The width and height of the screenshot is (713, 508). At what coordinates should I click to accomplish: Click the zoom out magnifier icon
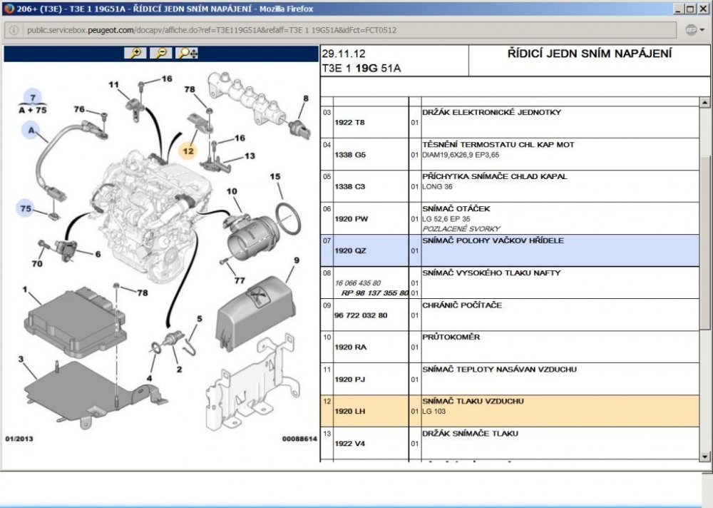tap(161, 54)
